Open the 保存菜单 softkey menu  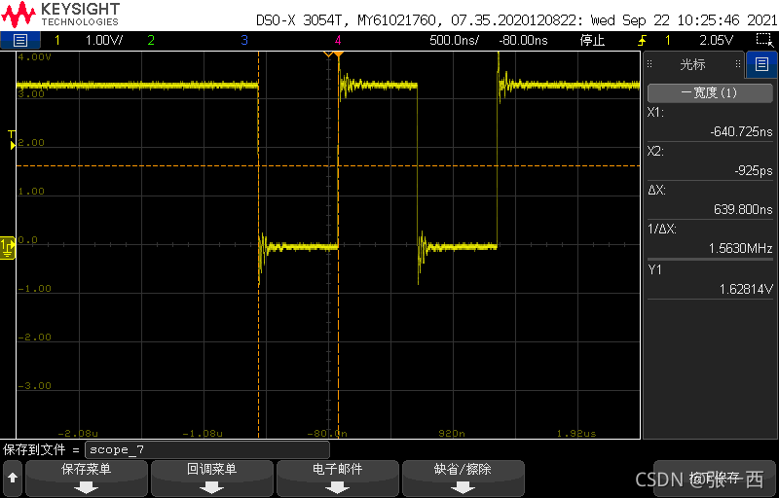tap(87, 479)
